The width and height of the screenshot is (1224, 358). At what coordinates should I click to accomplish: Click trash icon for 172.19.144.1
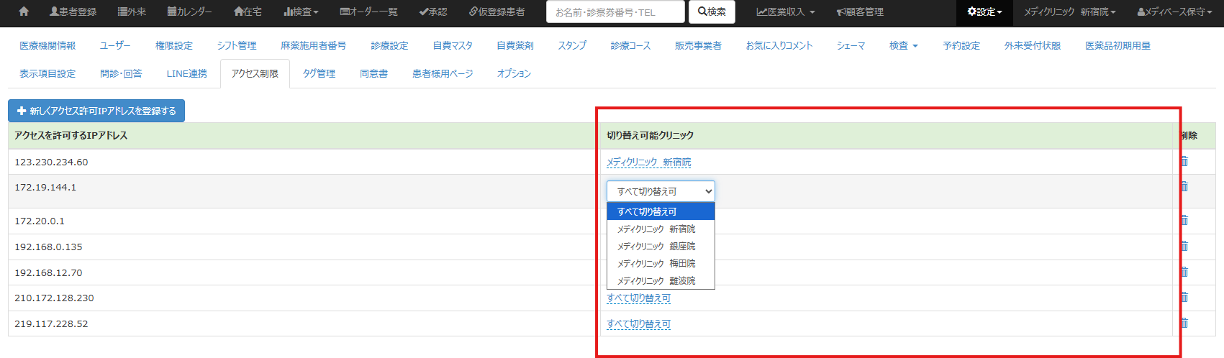pos(1184,186)
